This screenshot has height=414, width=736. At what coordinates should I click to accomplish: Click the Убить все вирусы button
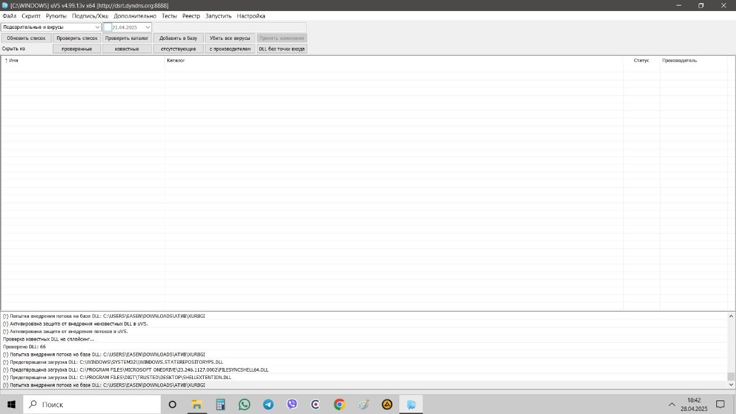click(x=230, y=38)
